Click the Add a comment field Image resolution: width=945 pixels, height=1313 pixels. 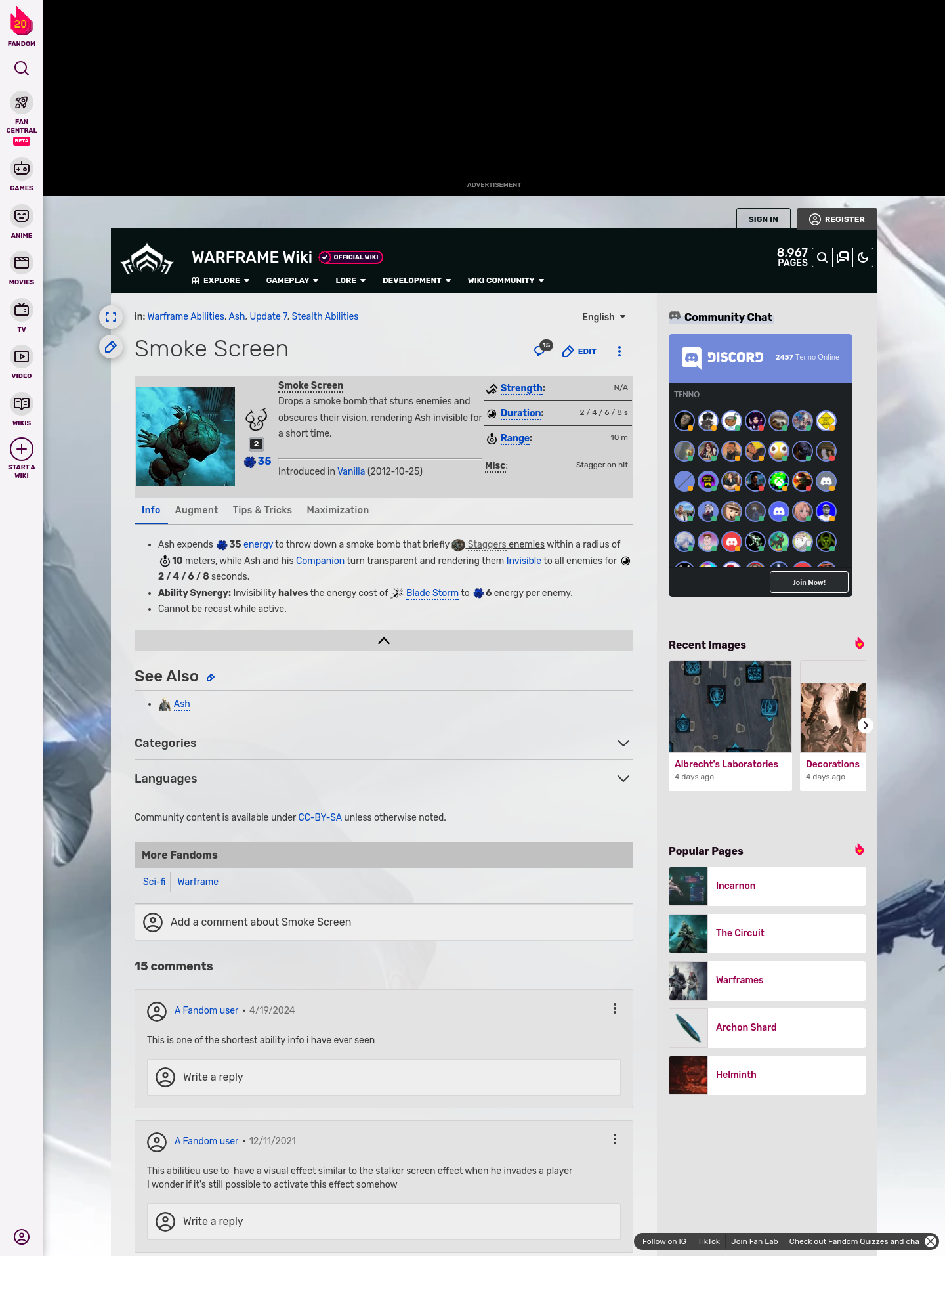[x=384, y=922]
